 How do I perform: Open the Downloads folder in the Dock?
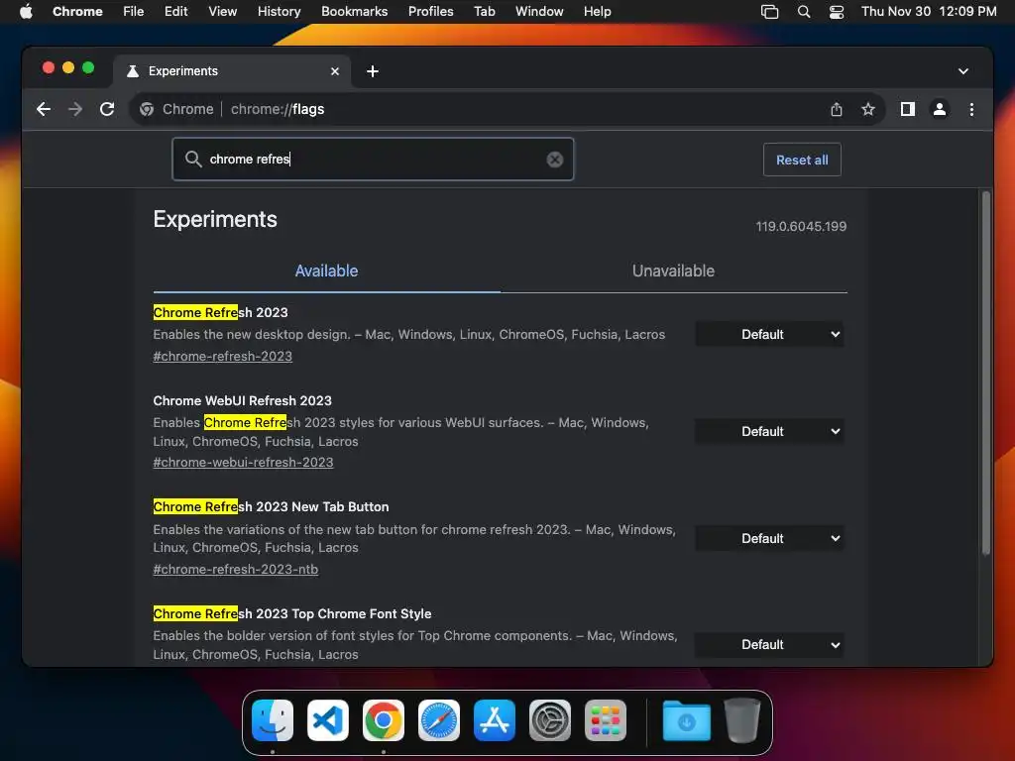[686, 720]
